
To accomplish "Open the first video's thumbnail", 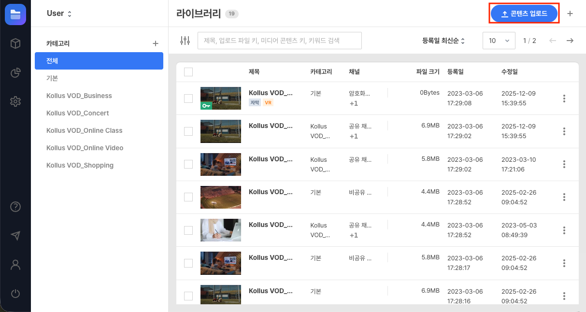I will point(221,98).
